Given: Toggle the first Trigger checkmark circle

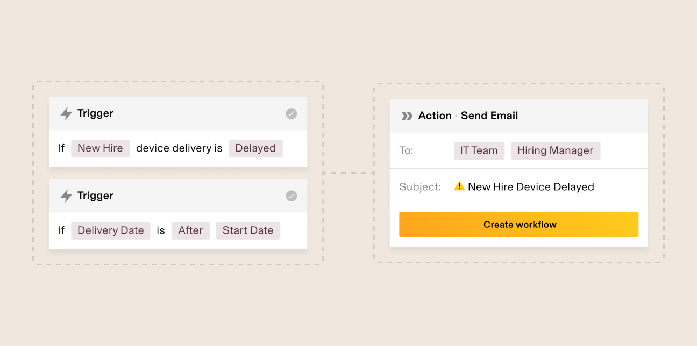Looking at the screenshot, I should (x=291, y=113).
